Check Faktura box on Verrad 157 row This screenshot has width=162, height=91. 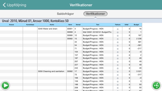(118, 56)
